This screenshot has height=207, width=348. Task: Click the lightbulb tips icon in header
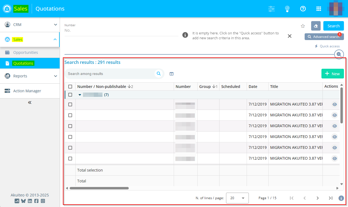pos(287,9)
